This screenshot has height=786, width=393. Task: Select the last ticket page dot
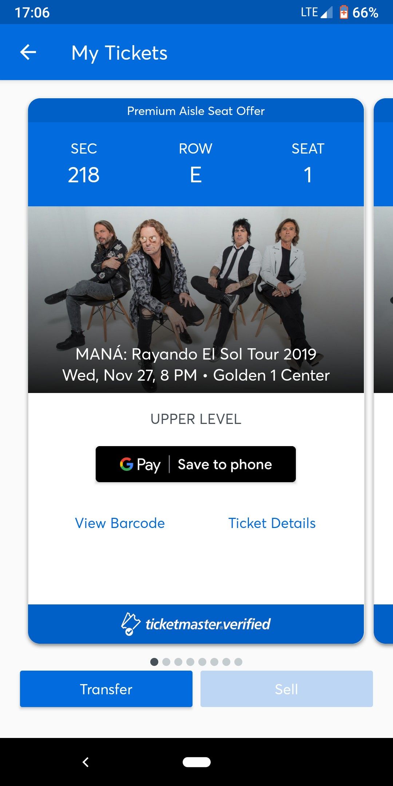coord(238,662)
